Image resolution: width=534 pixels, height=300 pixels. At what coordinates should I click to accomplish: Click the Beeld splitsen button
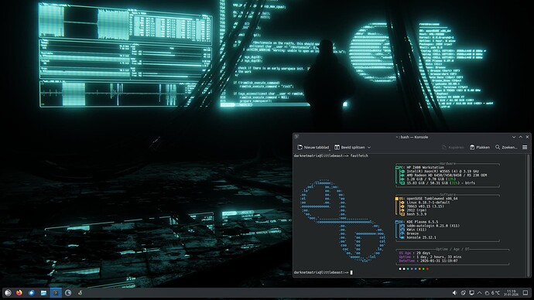350,147
